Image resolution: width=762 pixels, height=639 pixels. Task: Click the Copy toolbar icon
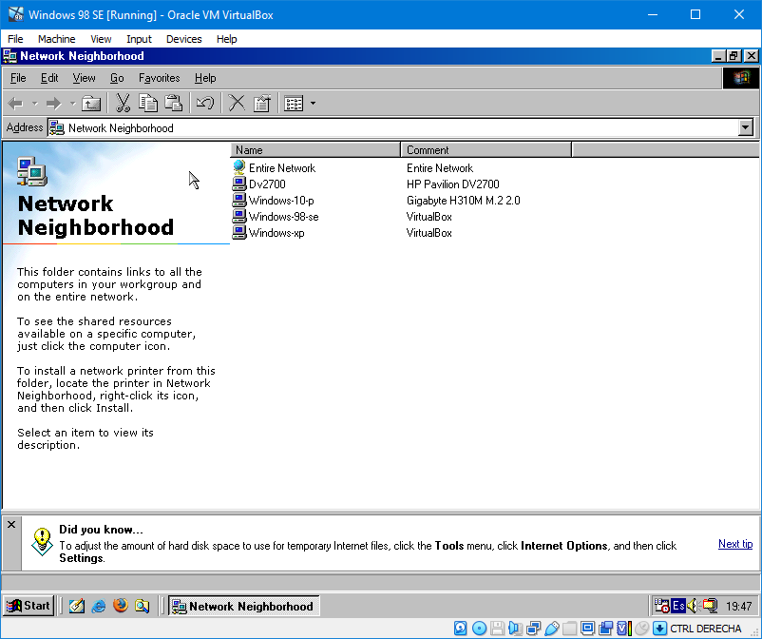pos(148,103)
